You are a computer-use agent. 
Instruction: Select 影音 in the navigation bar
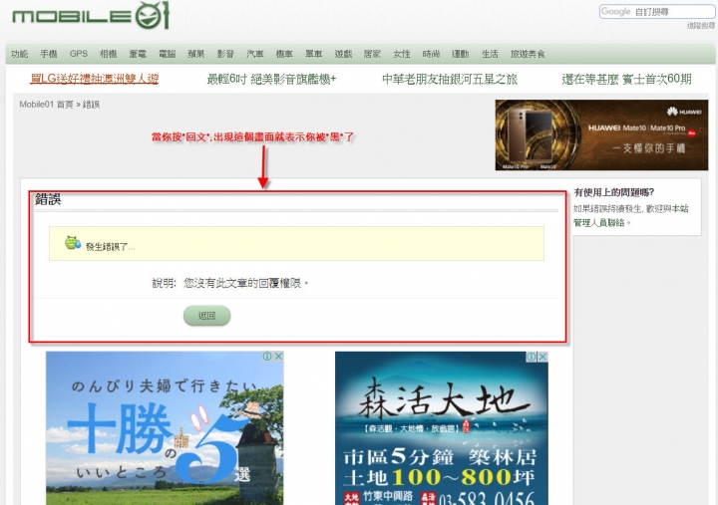click(x=225, y=54)
